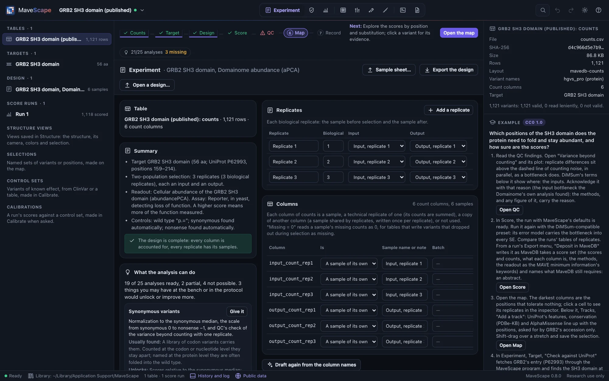
Task: Click Export the design button
Action: click(x=449, y=70)
